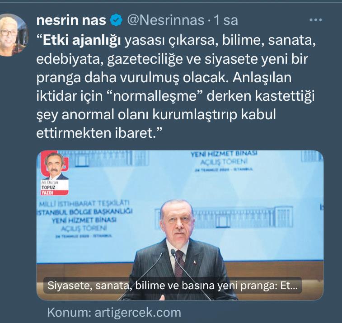Click the building illustration on the backdrop
The width and height of the screenshot is (342, 323).
tap(224, 217)
